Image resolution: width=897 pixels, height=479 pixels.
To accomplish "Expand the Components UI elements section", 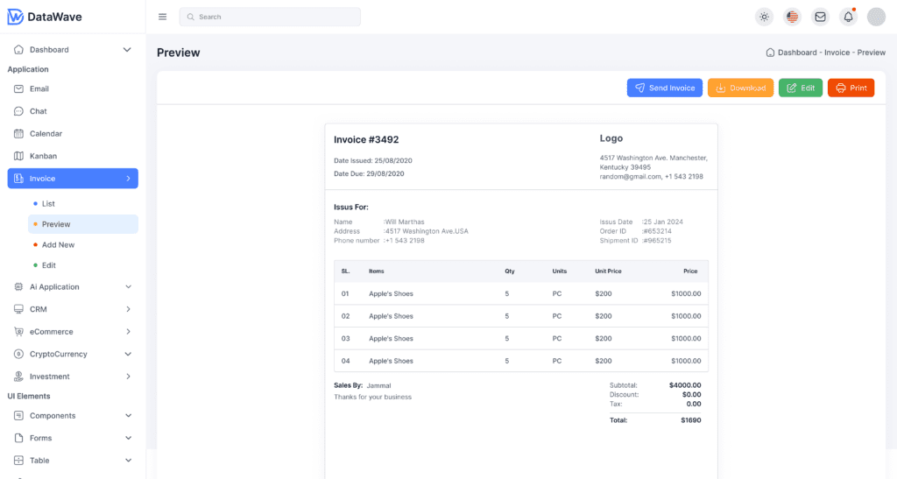I will click(128, 416).
